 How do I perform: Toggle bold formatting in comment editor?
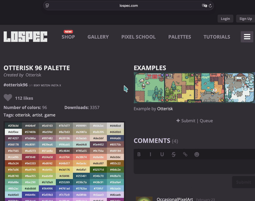coord(139,154)
